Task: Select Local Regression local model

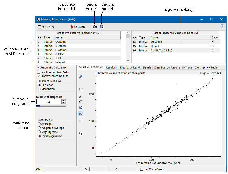Action: [39, 136]
